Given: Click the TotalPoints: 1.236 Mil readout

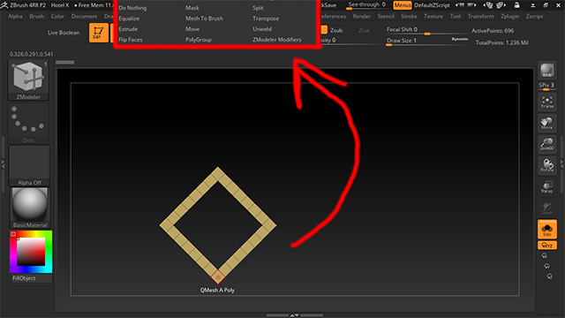Looking at the screenshot, I should 502,42.
